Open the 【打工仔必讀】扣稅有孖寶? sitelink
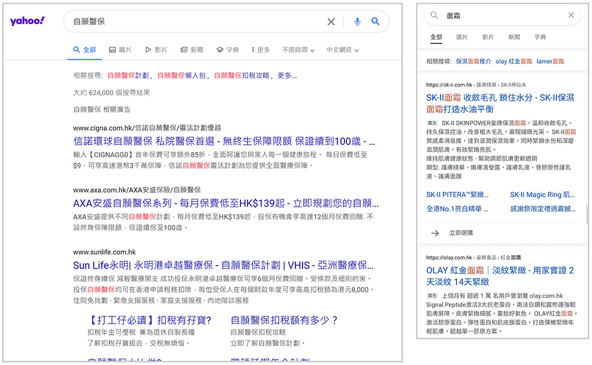Image resolution: width=592 pixels, height=365 pixels. [x=150, y=321]
